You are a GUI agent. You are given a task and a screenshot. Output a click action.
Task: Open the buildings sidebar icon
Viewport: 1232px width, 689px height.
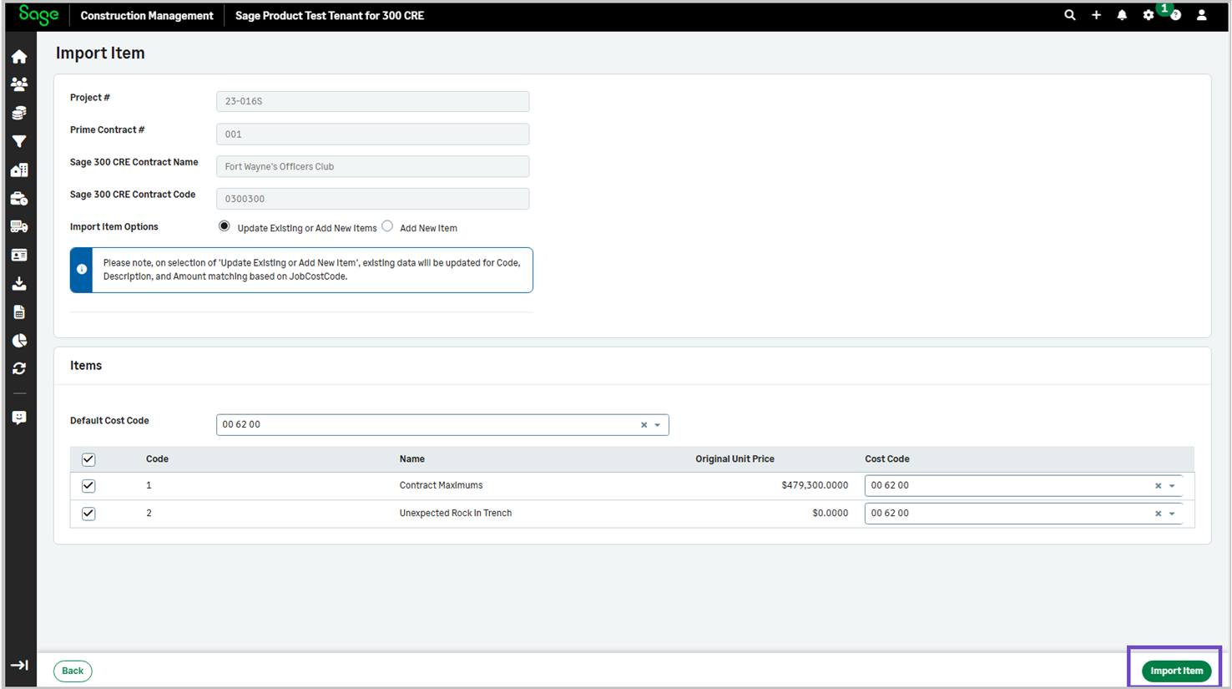(x=19, y=170)
